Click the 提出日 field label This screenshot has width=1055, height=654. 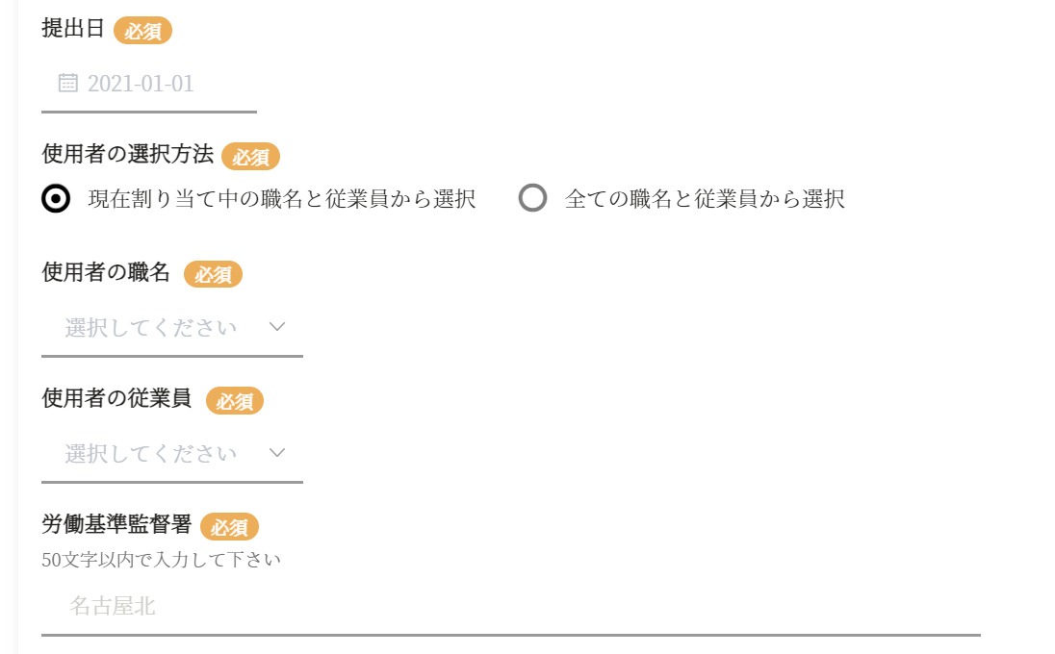73,29
